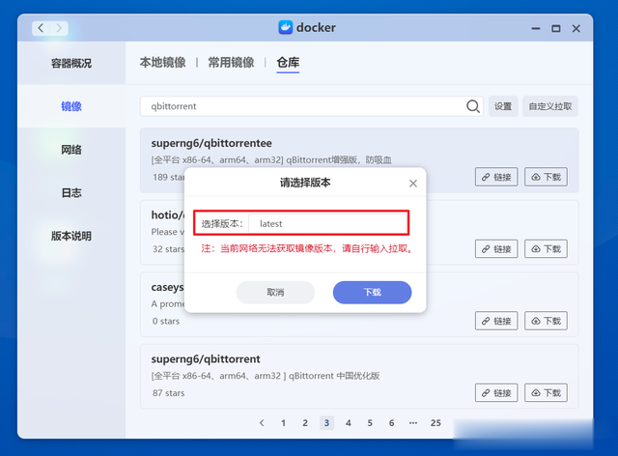Image resolution: width=618 pixels, height=456 pixels.
Task: Select the 仓库 tab
Action: [x=288, y=63]
